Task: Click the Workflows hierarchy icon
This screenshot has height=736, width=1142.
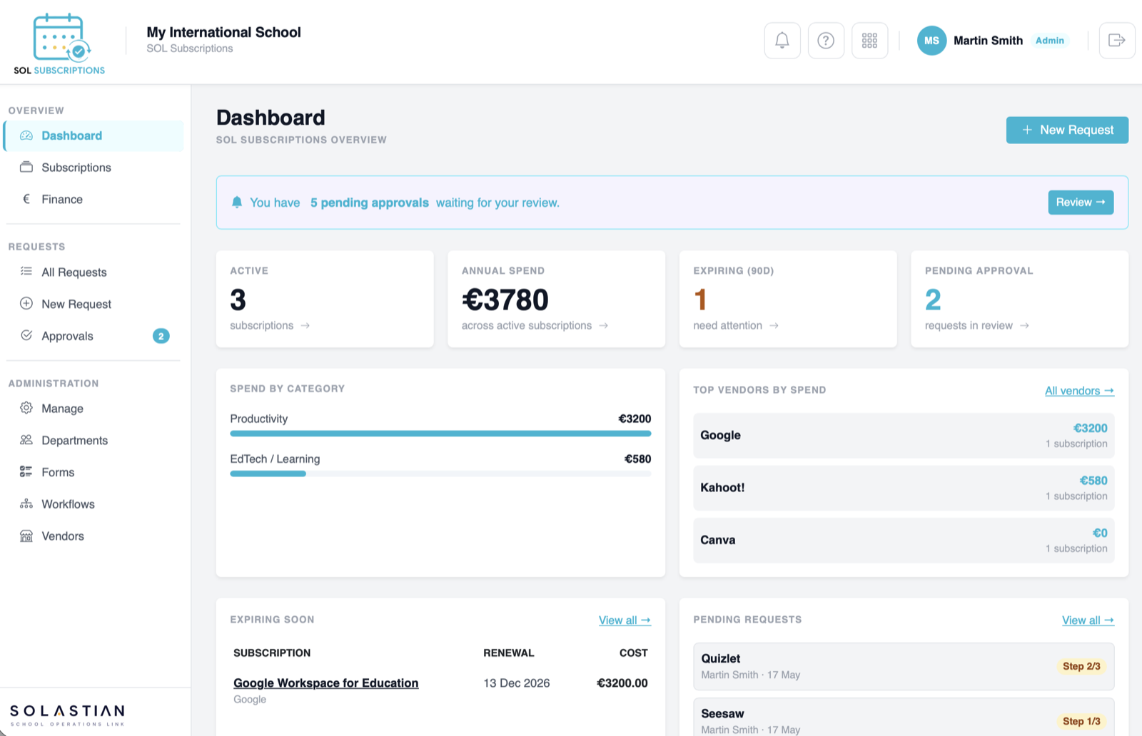Action: (x=26, y=504)
